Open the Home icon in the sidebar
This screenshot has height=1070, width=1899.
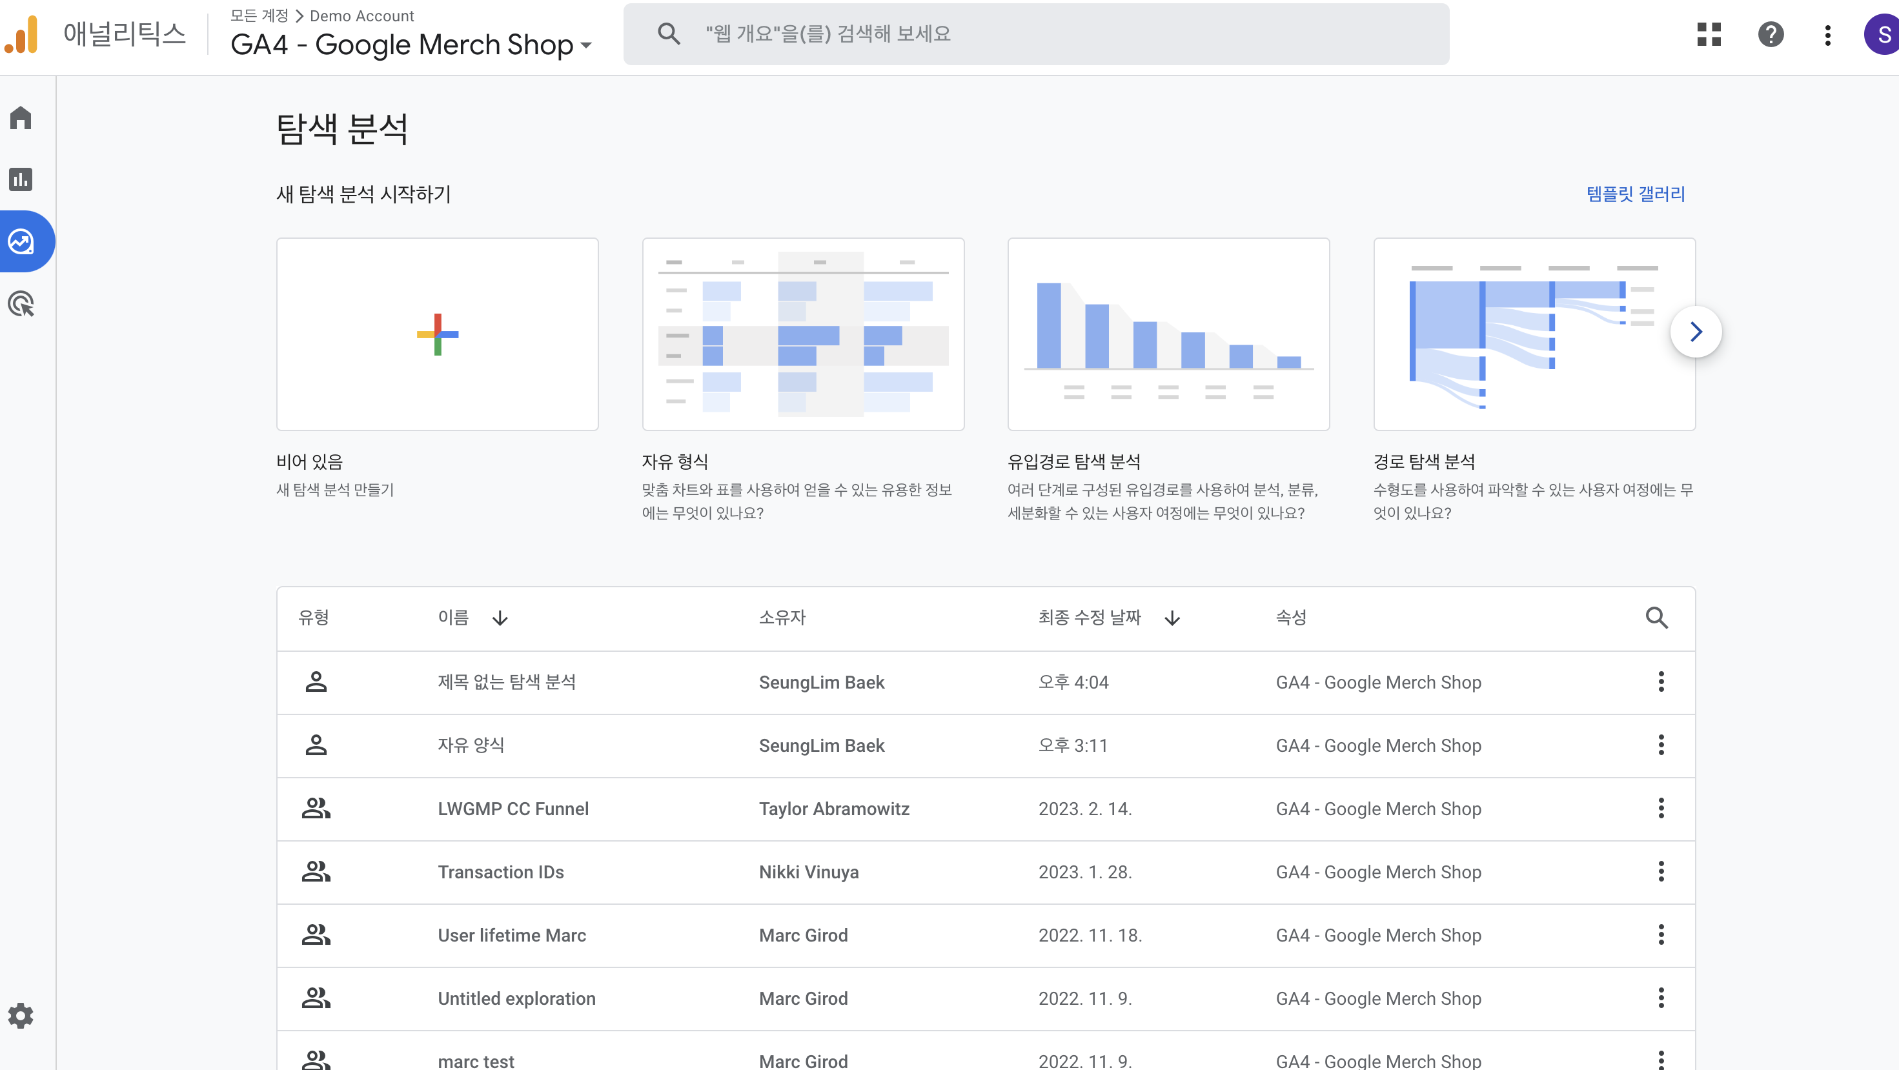point(21,118)
